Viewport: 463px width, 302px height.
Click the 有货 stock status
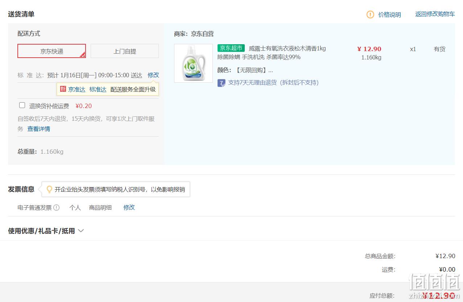coord(440,49)
